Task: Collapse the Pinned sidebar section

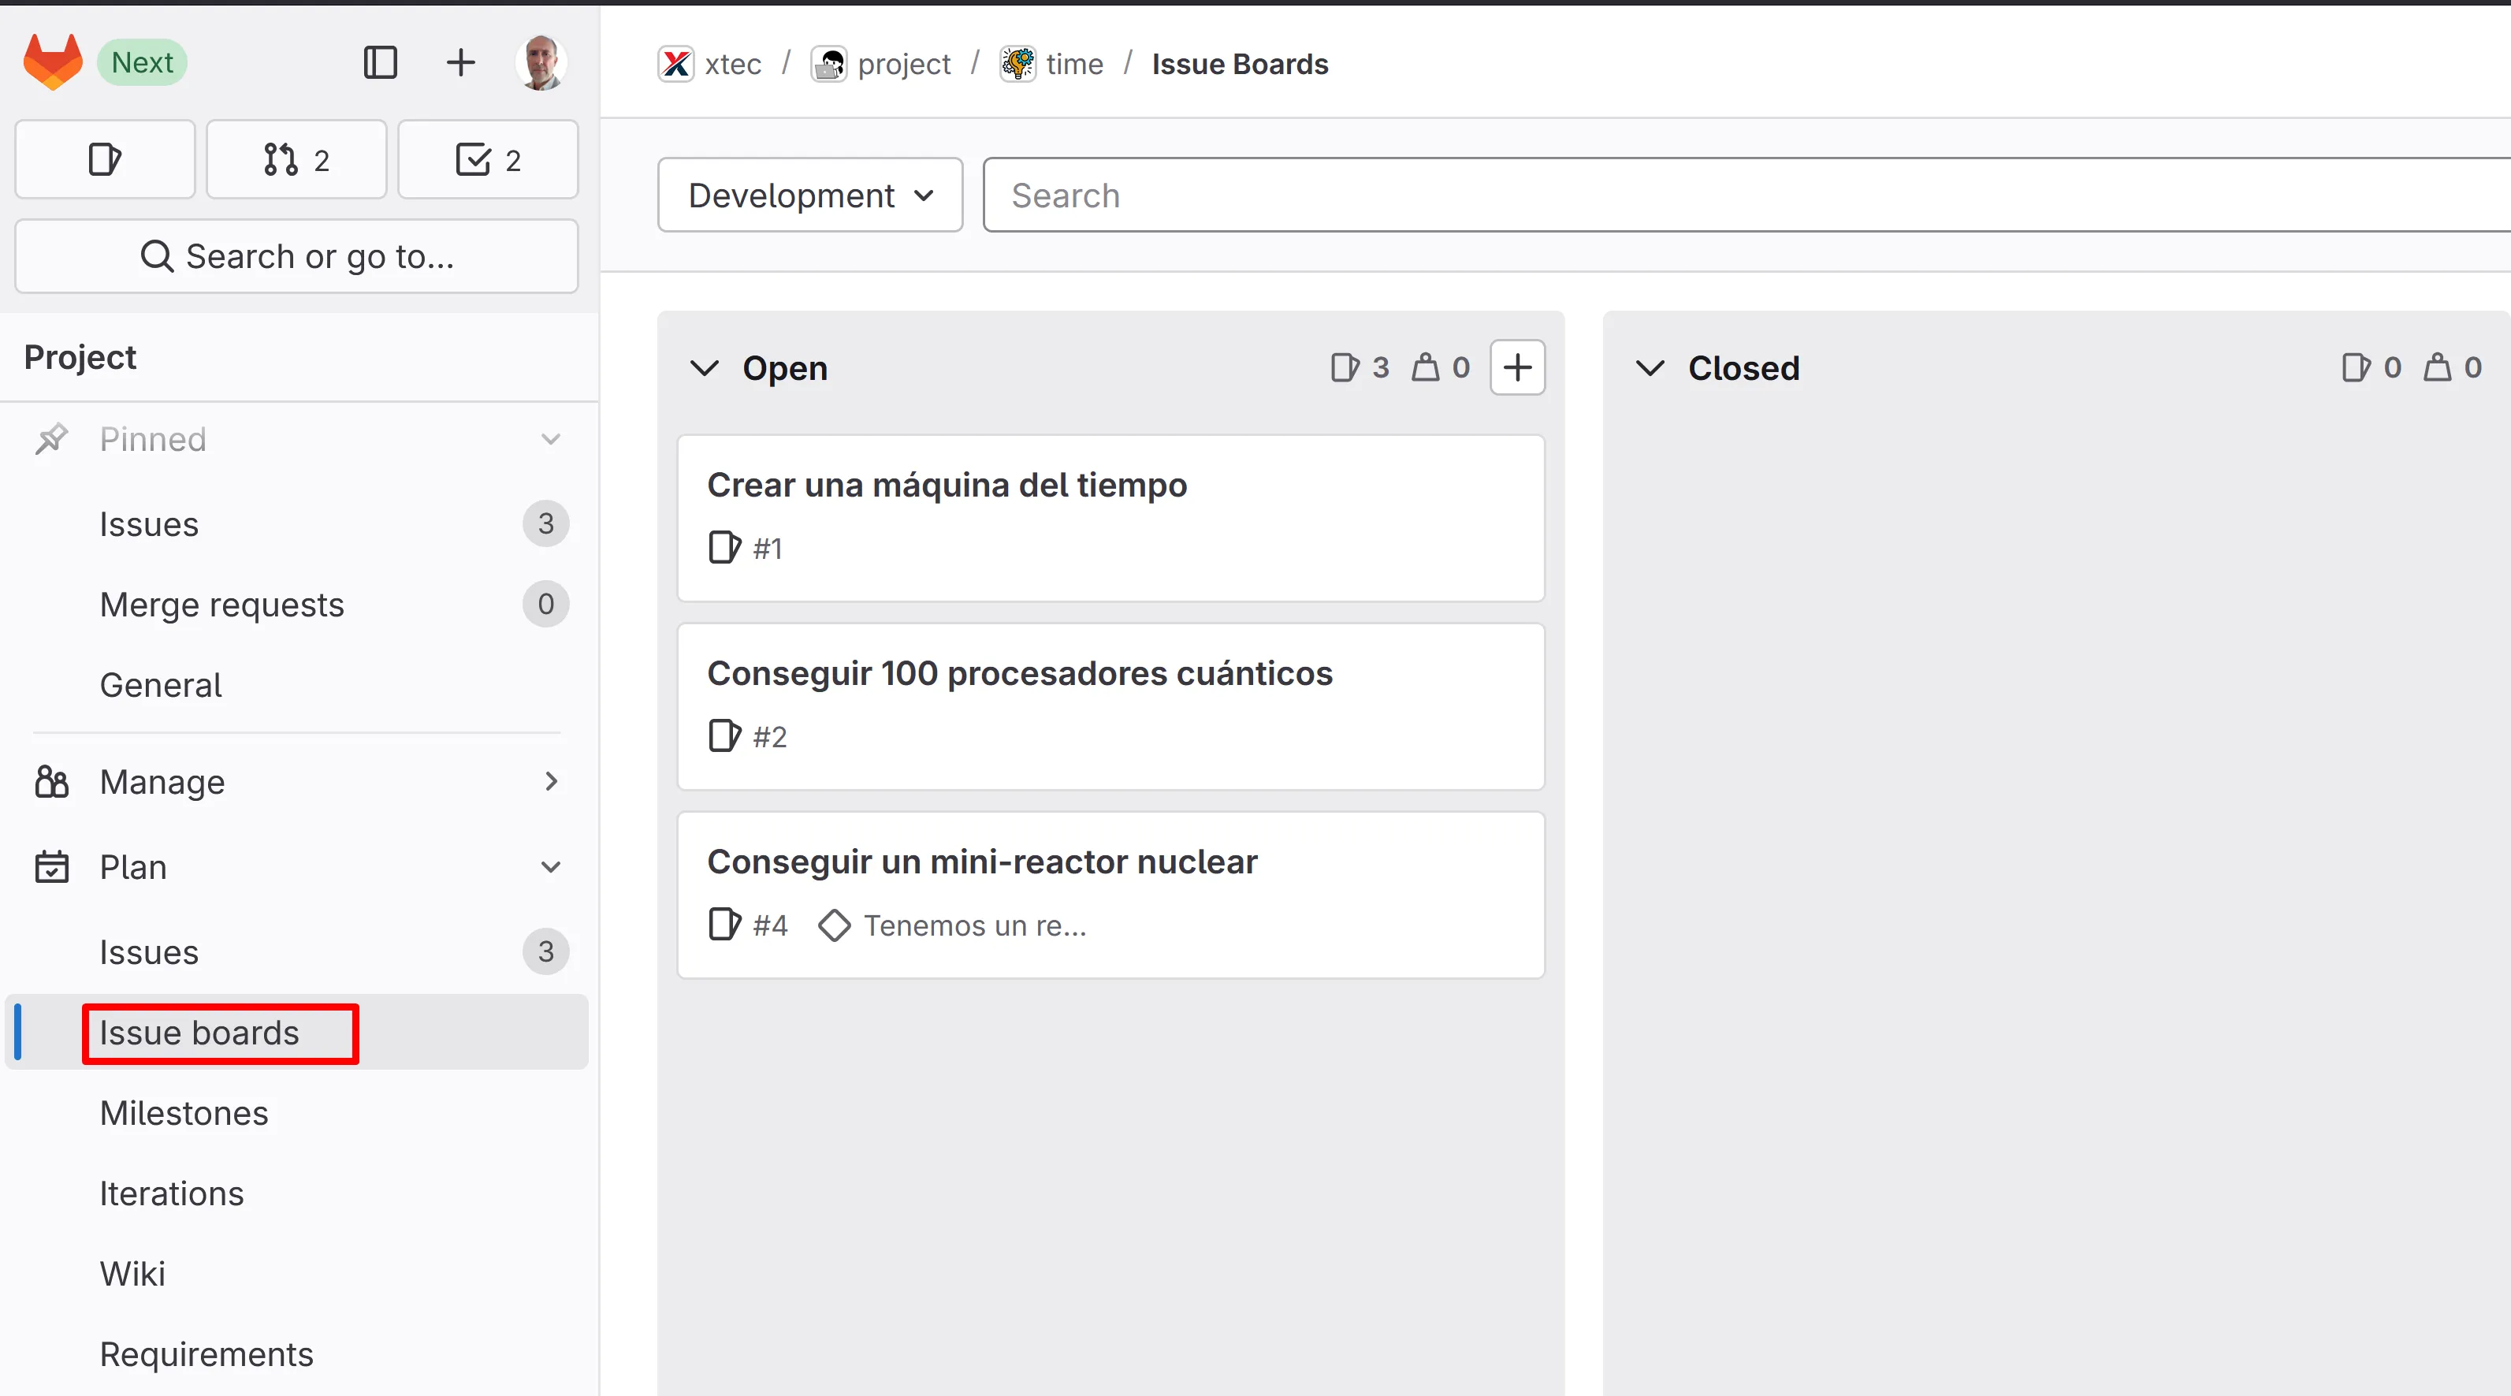Action: coord(550,439)
